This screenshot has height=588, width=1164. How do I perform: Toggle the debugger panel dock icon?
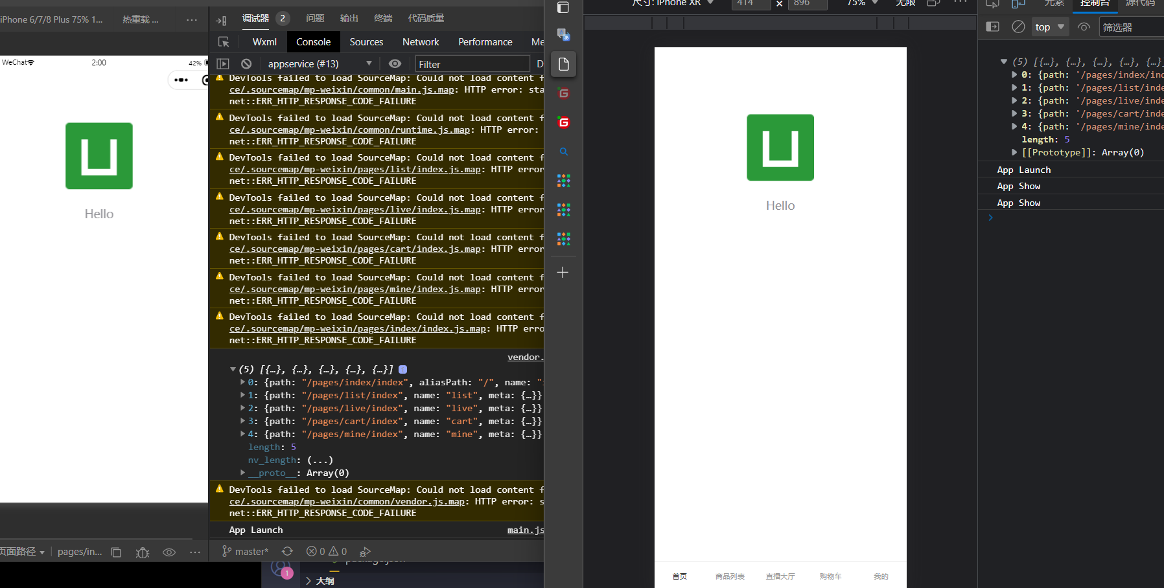(221, 20)
